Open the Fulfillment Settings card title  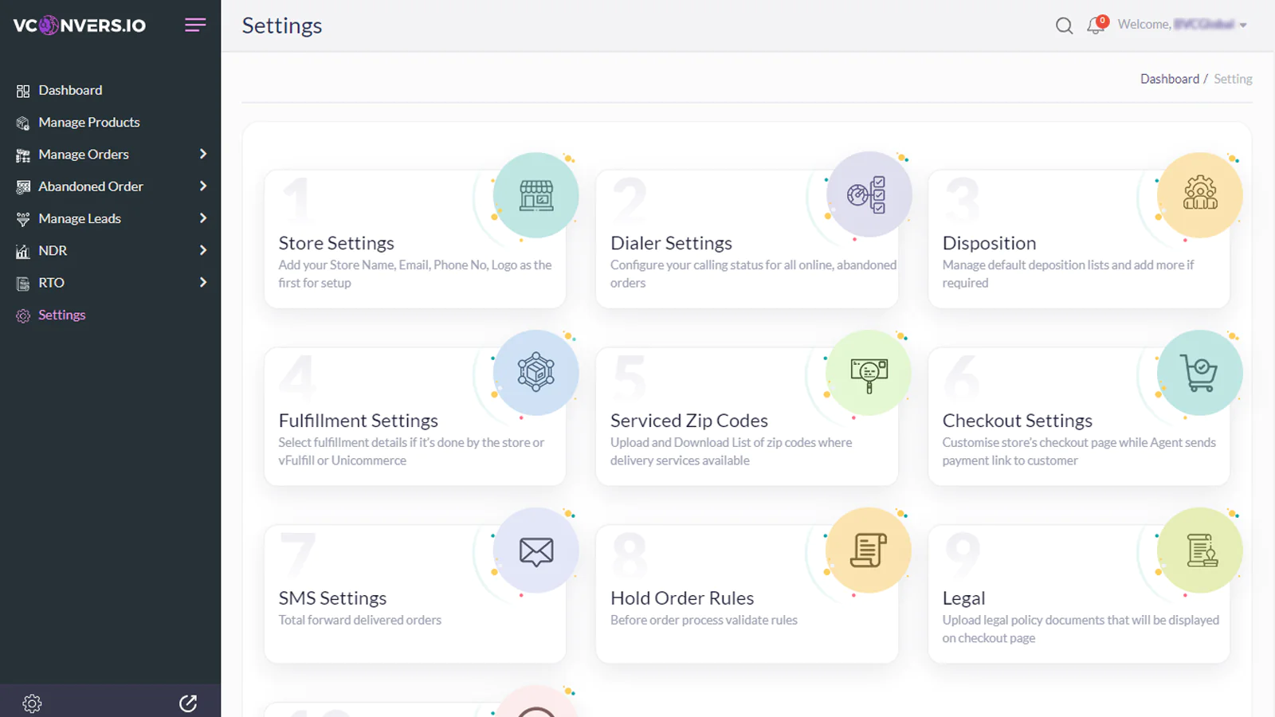point(359,421)
